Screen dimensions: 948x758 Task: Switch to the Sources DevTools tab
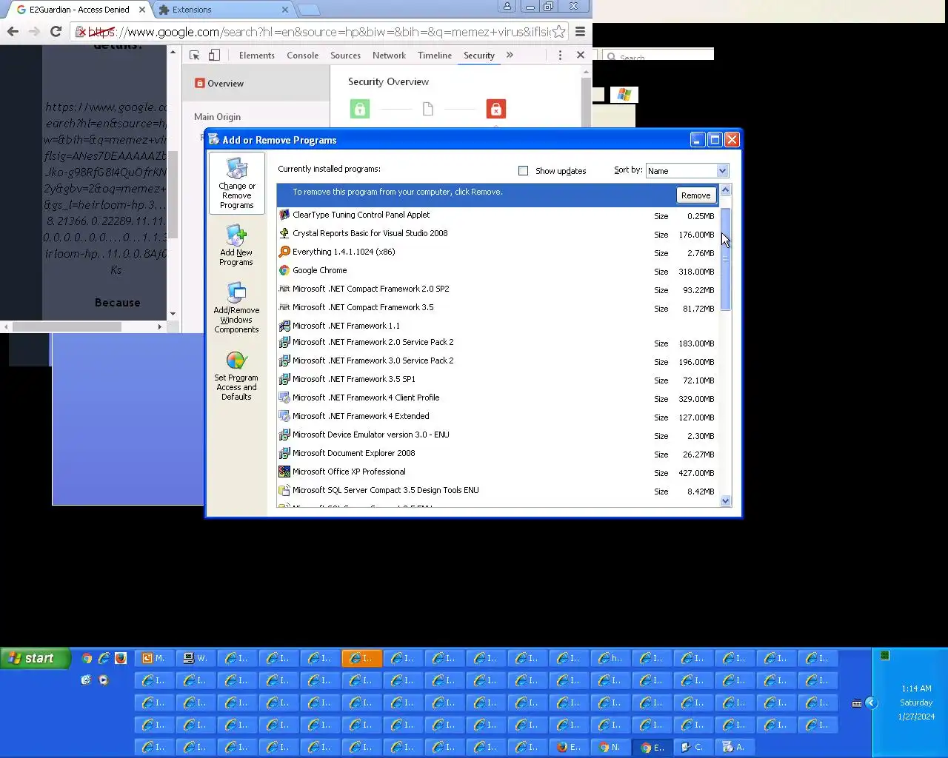[x=345, y=56]
